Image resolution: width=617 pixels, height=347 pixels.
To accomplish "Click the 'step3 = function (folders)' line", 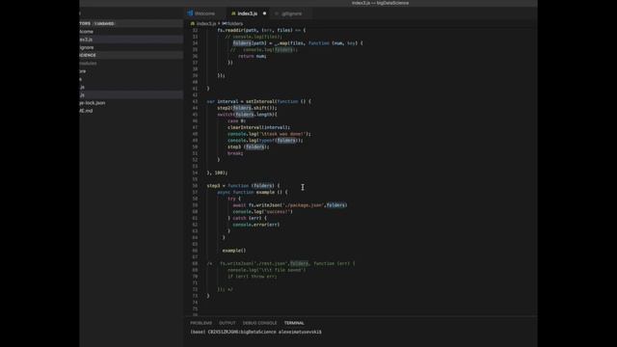I will click(244, 186).
